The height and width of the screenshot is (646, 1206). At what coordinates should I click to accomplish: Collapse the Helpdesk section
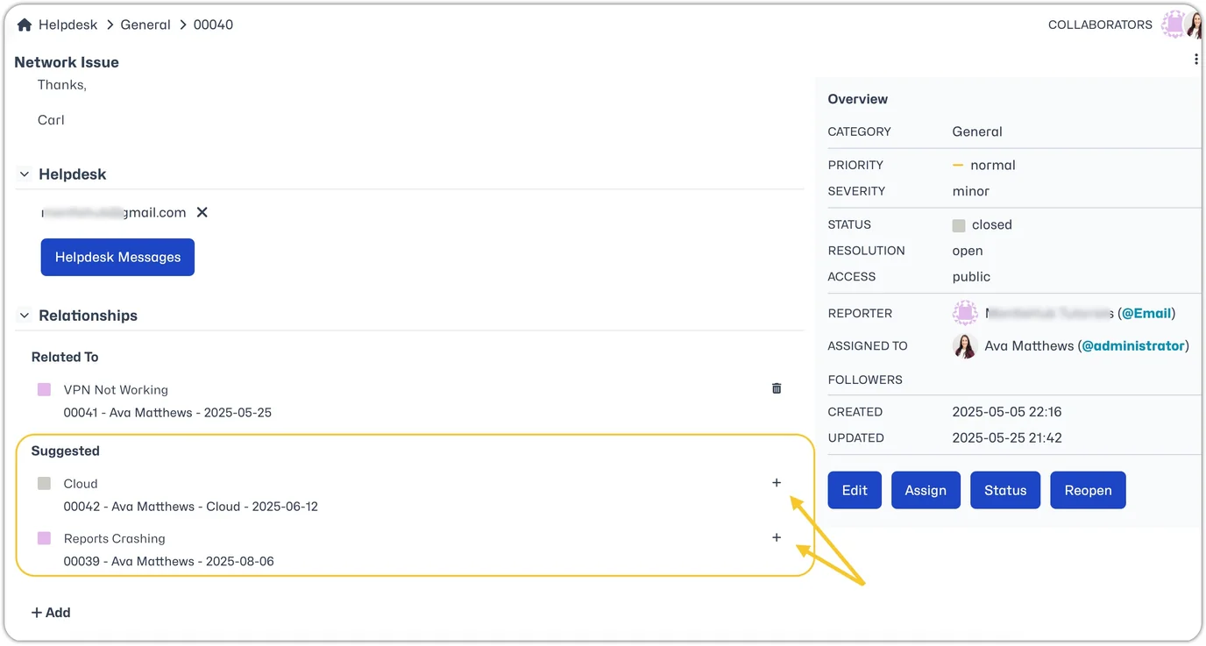25,174
